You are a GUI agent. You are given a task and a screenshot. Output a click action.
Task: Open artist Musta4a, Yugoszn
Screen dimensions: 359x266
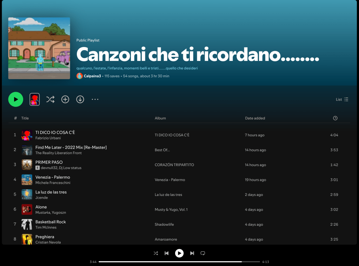coord(51,212)
